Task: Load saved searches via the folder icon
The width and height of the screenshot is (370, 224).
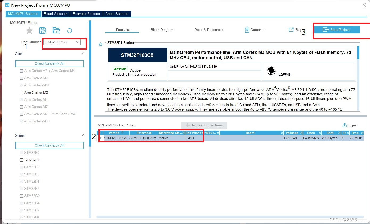Action: coord(56,31)
